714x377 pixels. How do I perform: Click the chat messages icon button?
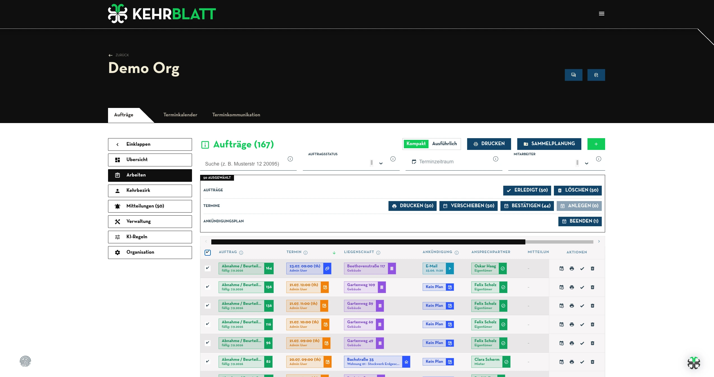click(x=573, y=75)
